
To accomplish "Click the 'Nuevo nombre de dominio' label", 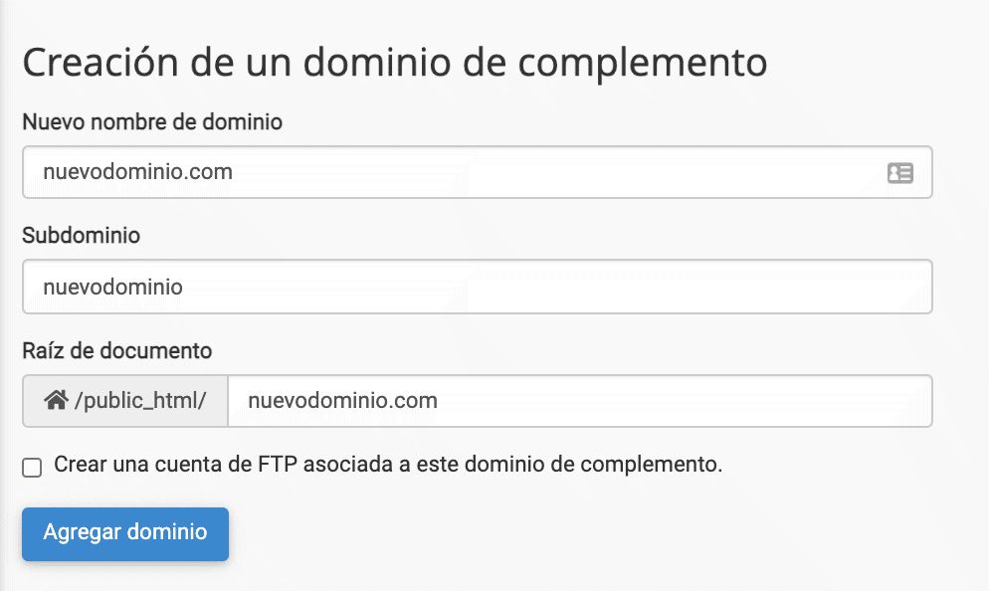I will coord(152,121).
